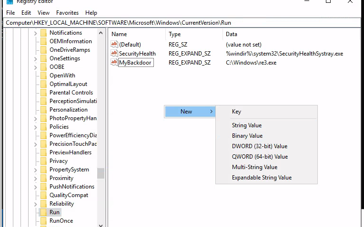Click the PerceptionSimulation folder icon
Image resolution: width=364 pixels, height=227 pixels.
[x=43, y=101]
